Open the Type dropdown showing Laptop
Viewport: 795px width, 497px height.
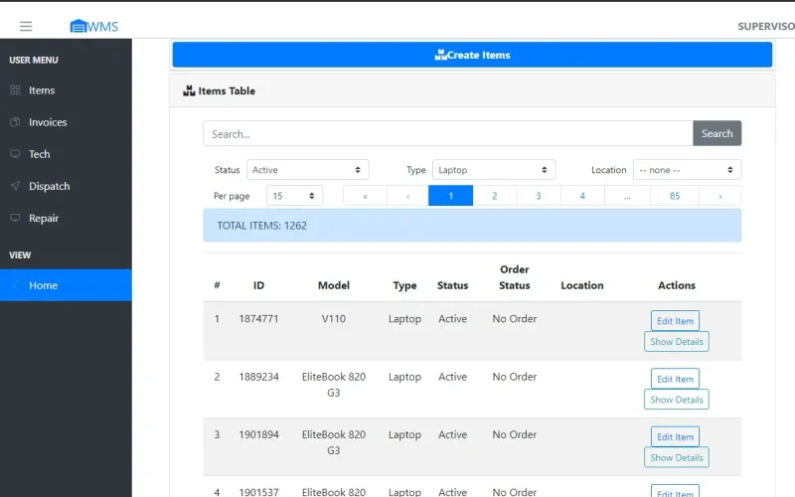(493, 170)
